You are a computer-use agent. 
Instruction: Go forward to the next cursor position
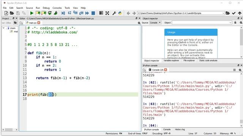pyautogui.click(x=134, y=13)
